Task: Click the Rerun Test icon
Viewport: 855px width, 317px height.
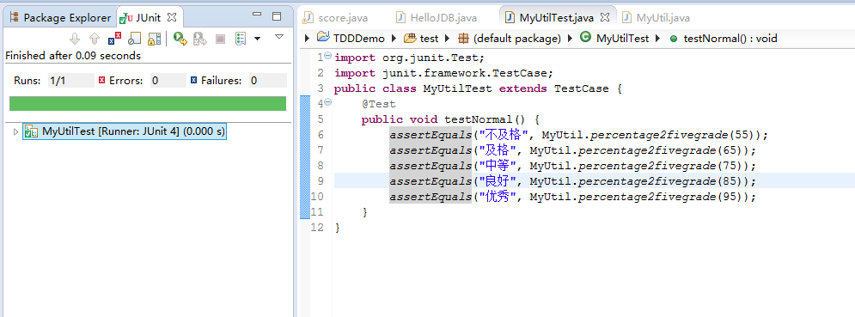Action: (x=180, y=39)
